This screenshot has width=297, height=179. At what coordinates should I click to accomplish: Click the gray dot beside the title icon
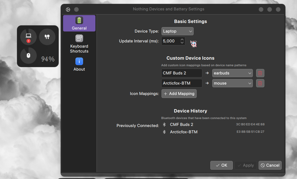(76, 10)
